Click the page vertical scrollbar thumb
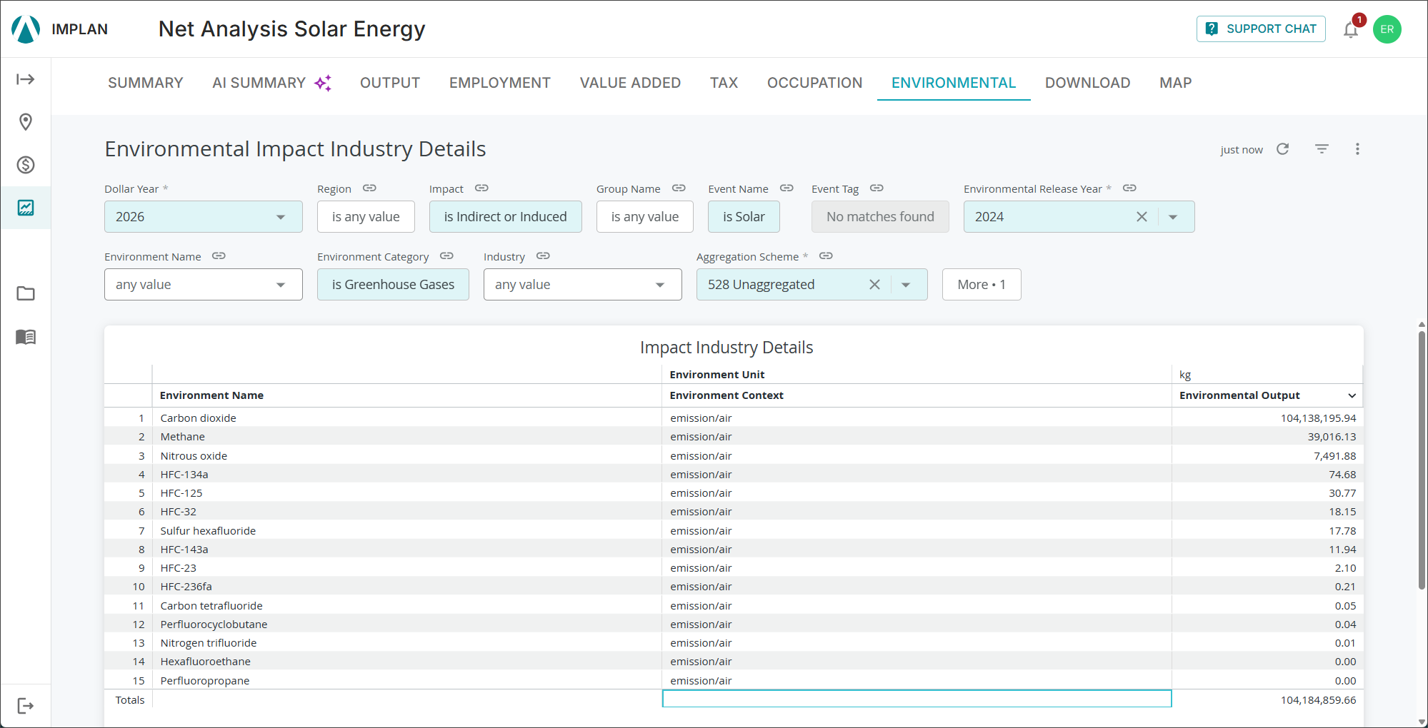 coord(1422,460)
